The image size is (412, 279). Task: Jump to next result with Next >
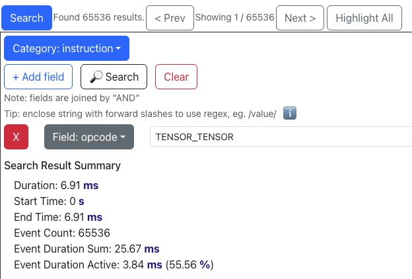pos(300,18)
